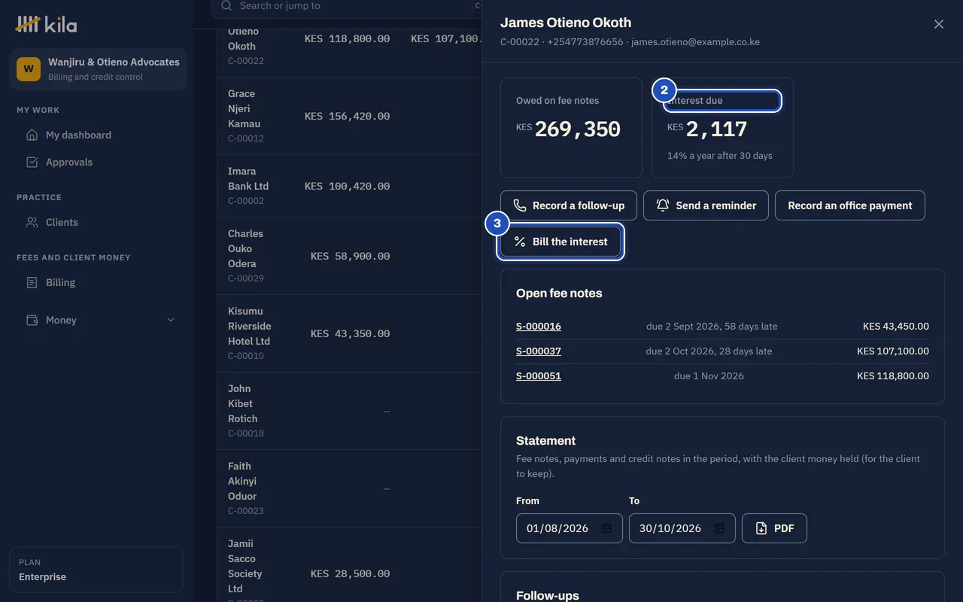Click the search magnifier icon
Viewport: 963px width, 602px height.
tap(226, 6)
